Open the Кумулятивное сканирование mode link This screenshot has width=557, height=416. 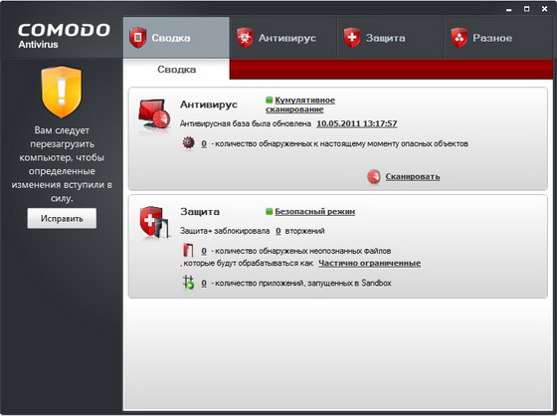[x=300, y=104]
